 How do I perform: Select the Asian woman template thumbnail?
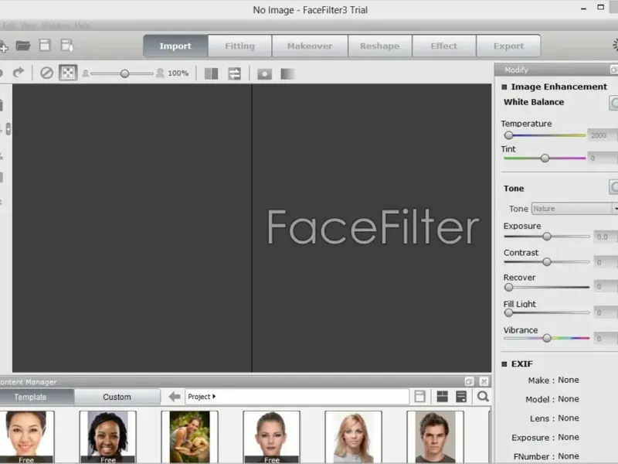(x=26, y=437)
